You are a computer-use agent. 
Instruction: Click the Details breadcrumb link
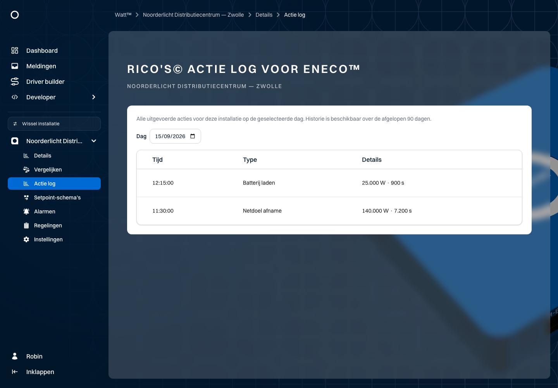(x=264, y=15)
